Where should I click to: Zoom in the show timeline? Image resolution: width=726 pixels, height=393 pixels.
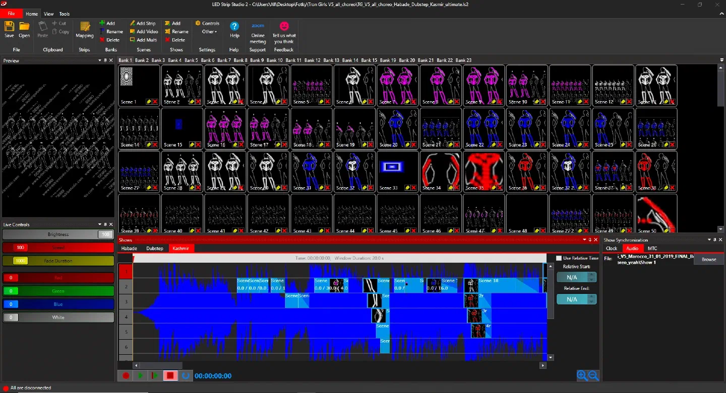tap(582, 375)
